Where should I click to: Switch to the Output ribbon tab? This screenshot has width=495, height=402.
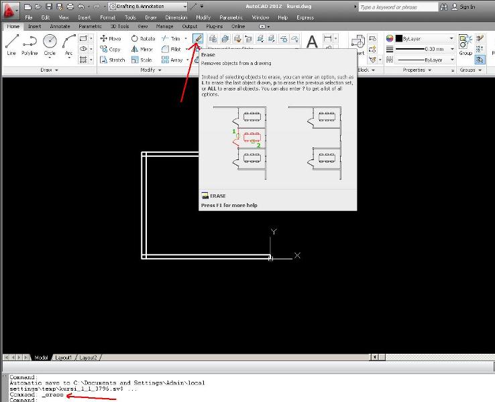(190, 27)
